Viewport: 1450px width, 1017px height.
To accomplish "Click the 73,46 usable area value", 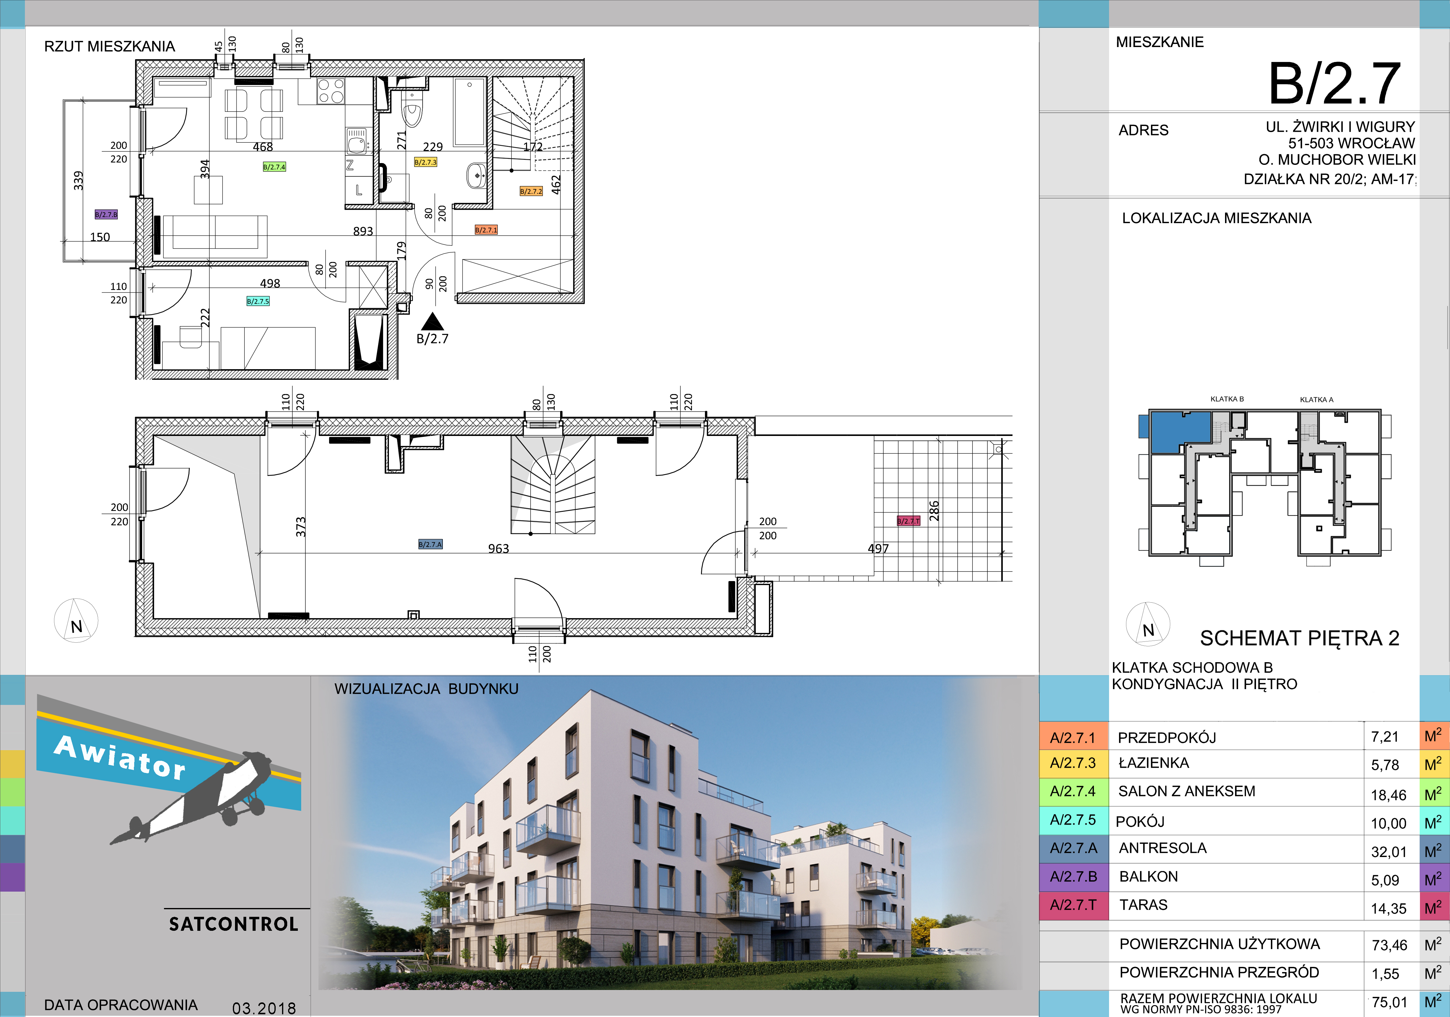I will [x=1389, y=946].
